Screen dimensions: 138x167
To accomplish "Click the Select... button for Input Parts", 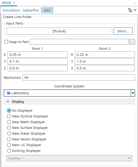I will [123, 31].
